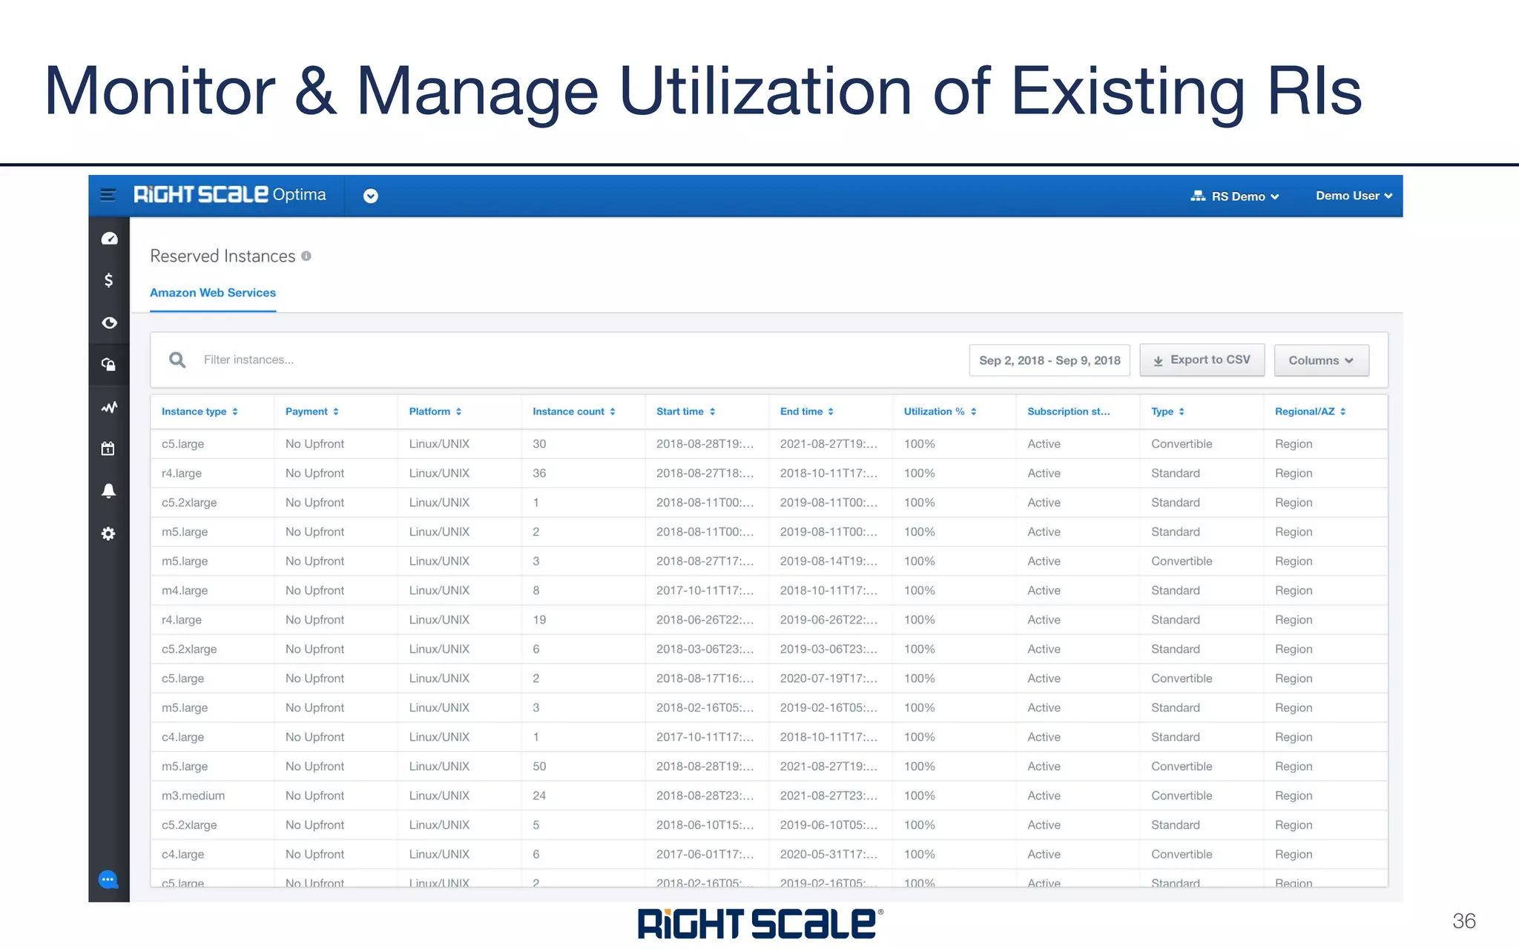Open the activity trend chart sidebar icon
The width and height of the screenshot is (1519, 949).
(109, 407)
